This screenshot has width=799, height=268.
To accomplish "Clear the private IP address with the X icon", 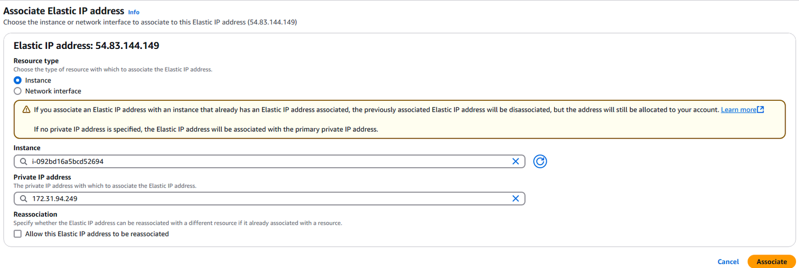I will pos(515,199).
